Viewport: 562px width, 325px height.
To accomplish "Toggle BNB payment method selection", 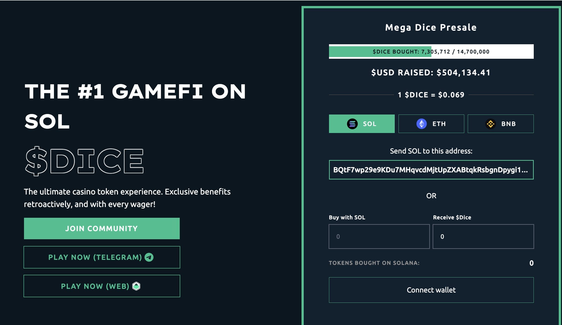I will pyautogui.click(x=500, y=123).
